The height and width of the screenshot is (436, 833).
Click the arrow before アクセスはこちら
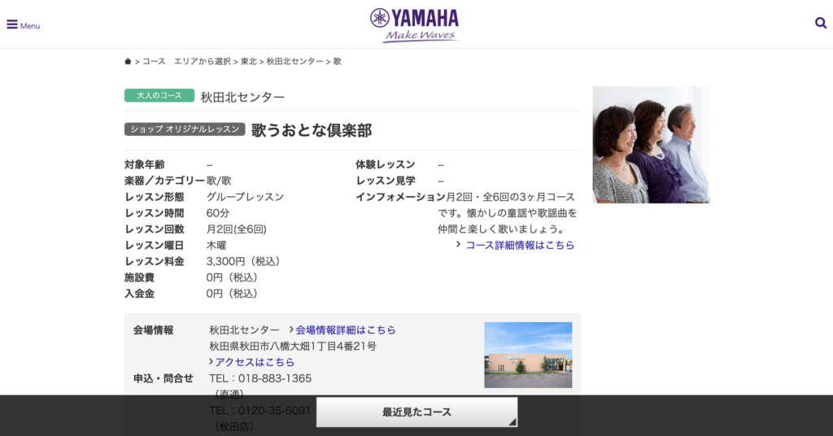point(211,361)
